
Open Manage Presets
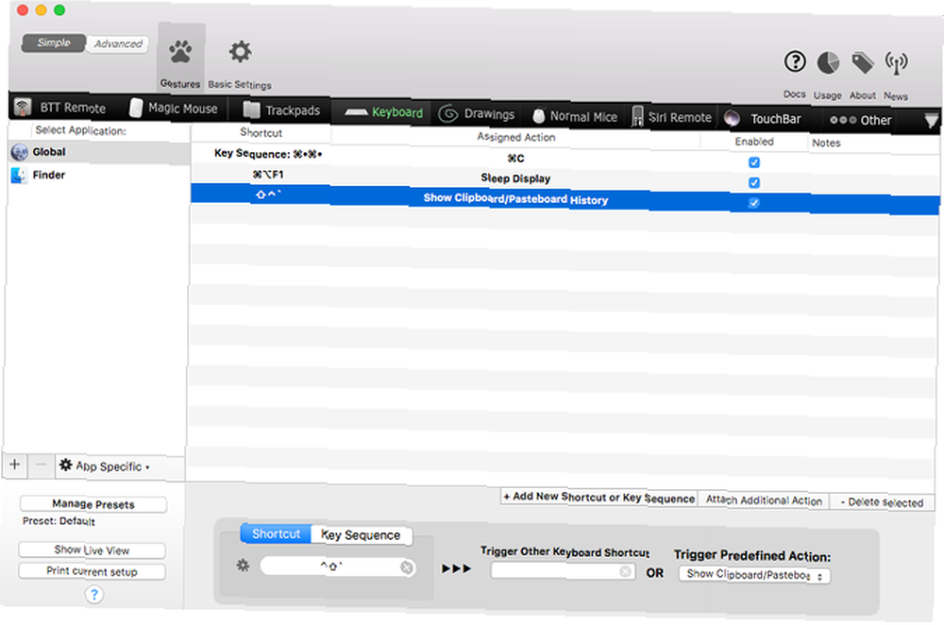93,504
